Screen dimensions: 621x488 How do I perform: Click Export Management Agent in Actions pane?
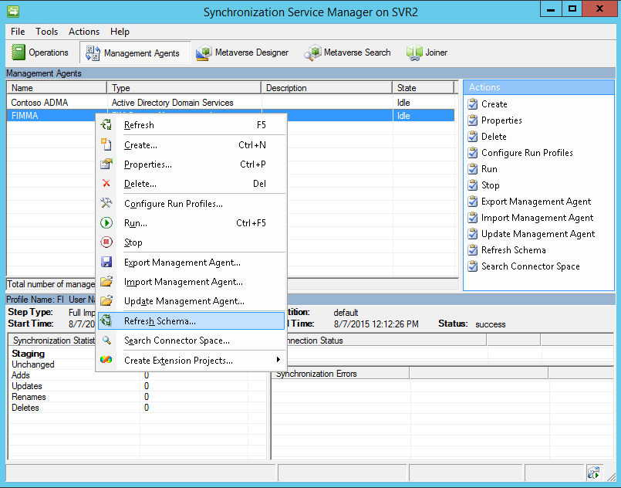pyautogui.click(x=536, y=202)
